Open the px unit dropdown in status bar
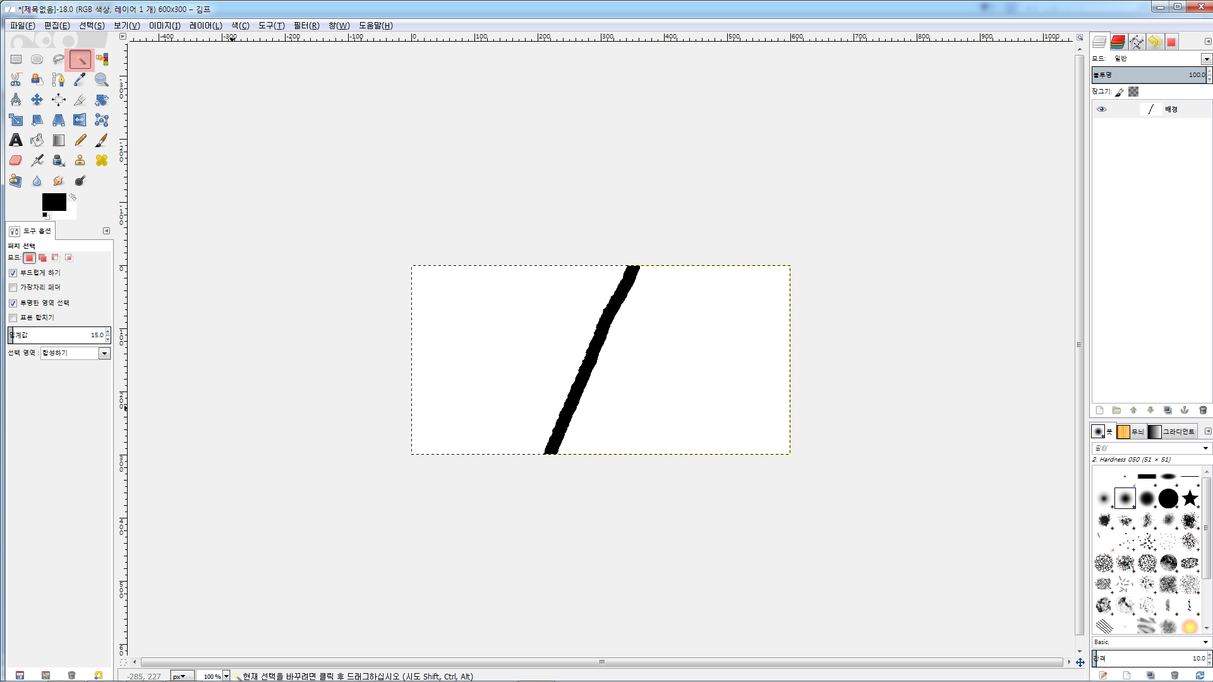 [181, 676]
